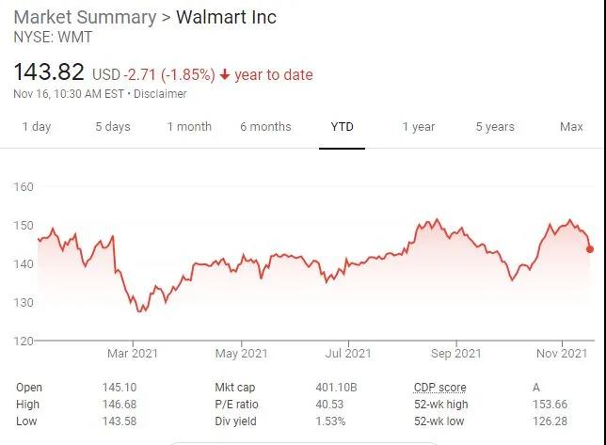Click the CDP score label

coord(439,388)
